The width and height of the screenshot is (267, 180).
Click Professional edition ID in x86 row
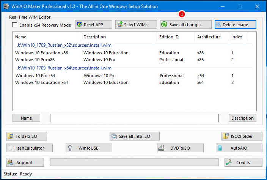pyautogui.click(x=171, y=60)
